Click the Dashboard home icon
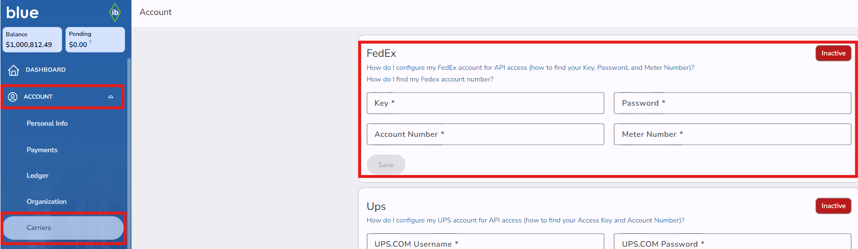Screen dimensions: 858x249 14,70
